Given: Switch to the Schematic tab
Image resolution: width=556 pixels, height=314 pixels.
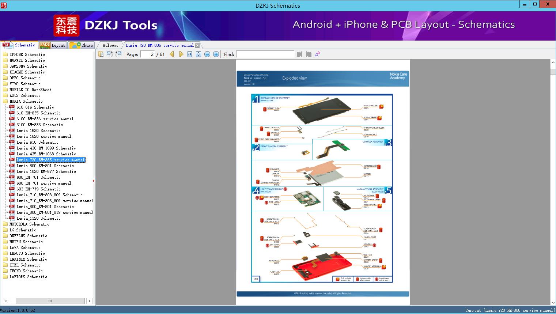Looking at the screenshot, I should (x=19, y=45).
